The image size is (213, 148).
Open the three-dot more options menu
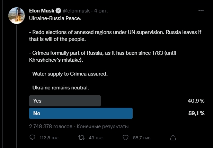(x=201, y=11)
